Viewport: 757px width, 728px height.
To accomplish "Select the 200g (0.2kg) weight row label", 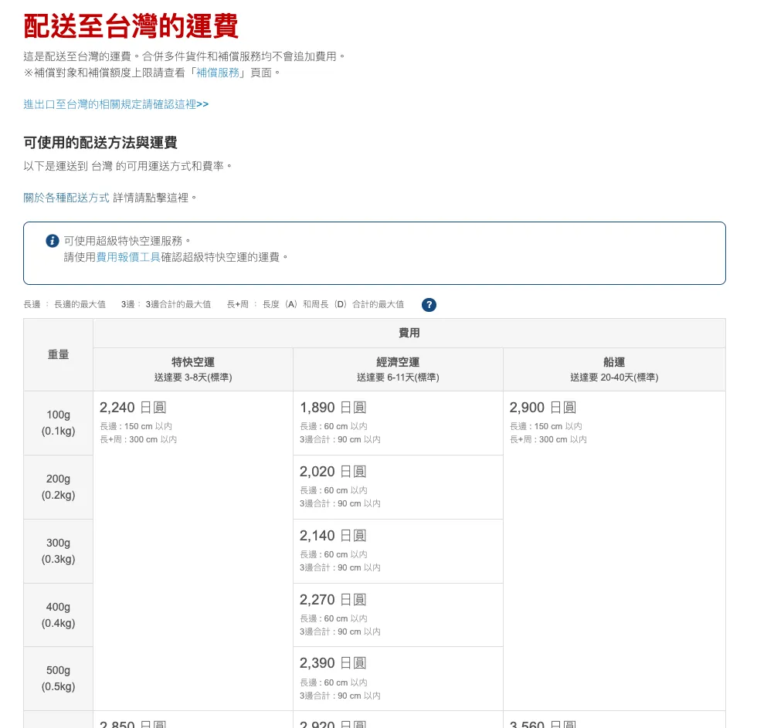I will [x=59, y=487].
